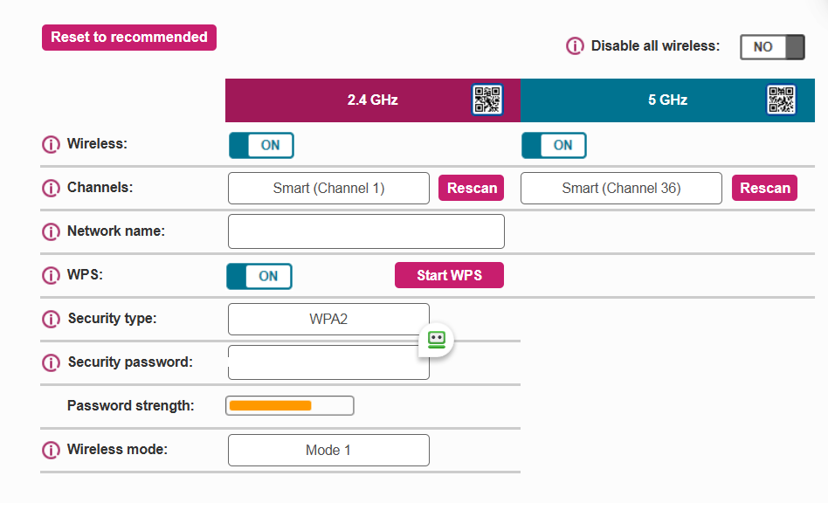Screen dimensions: 828x524
Task: Disable the 5 GHz Wireless switch
Action: [554, 145]
